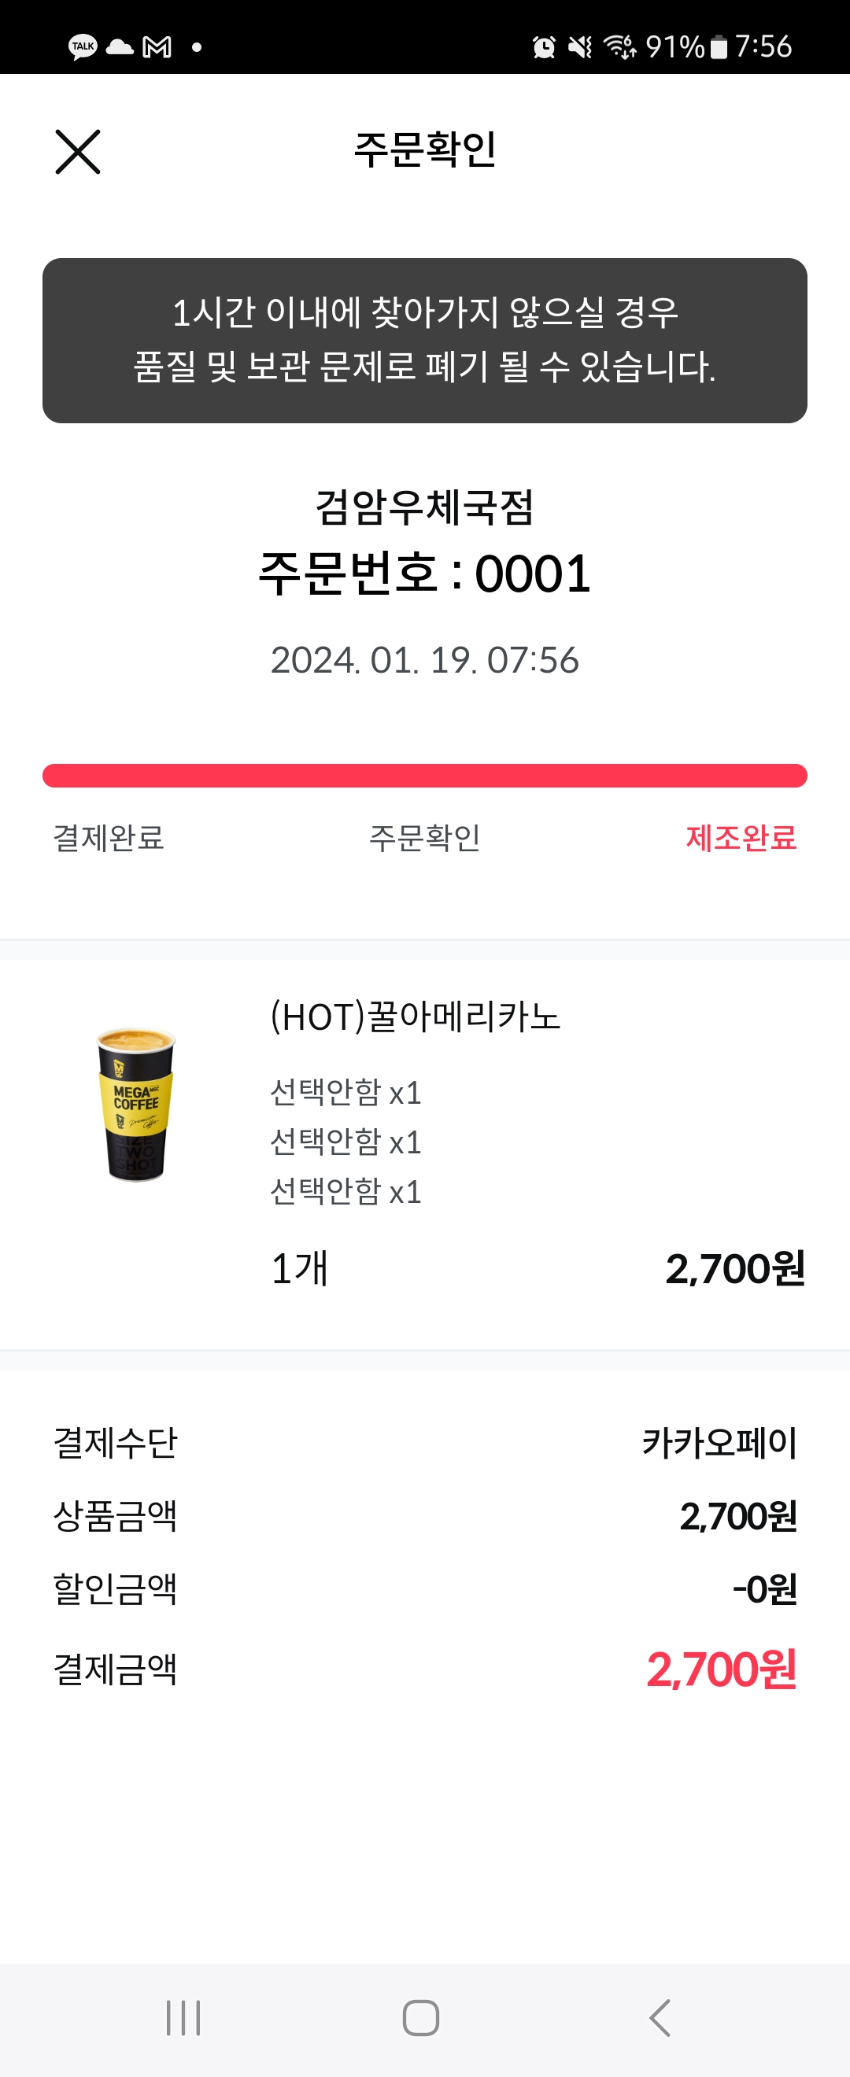Select the 제조완료 progress step
The width and height of the screenshot is (850, 2077).
[x=741, y=838]
